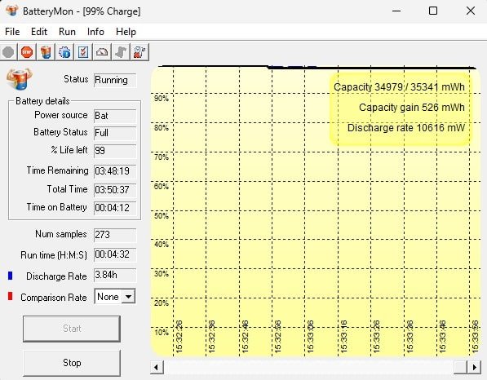The width and height of the screenshot is (487, 380).
Task: Open the File menu
Action: coord(12,32)
